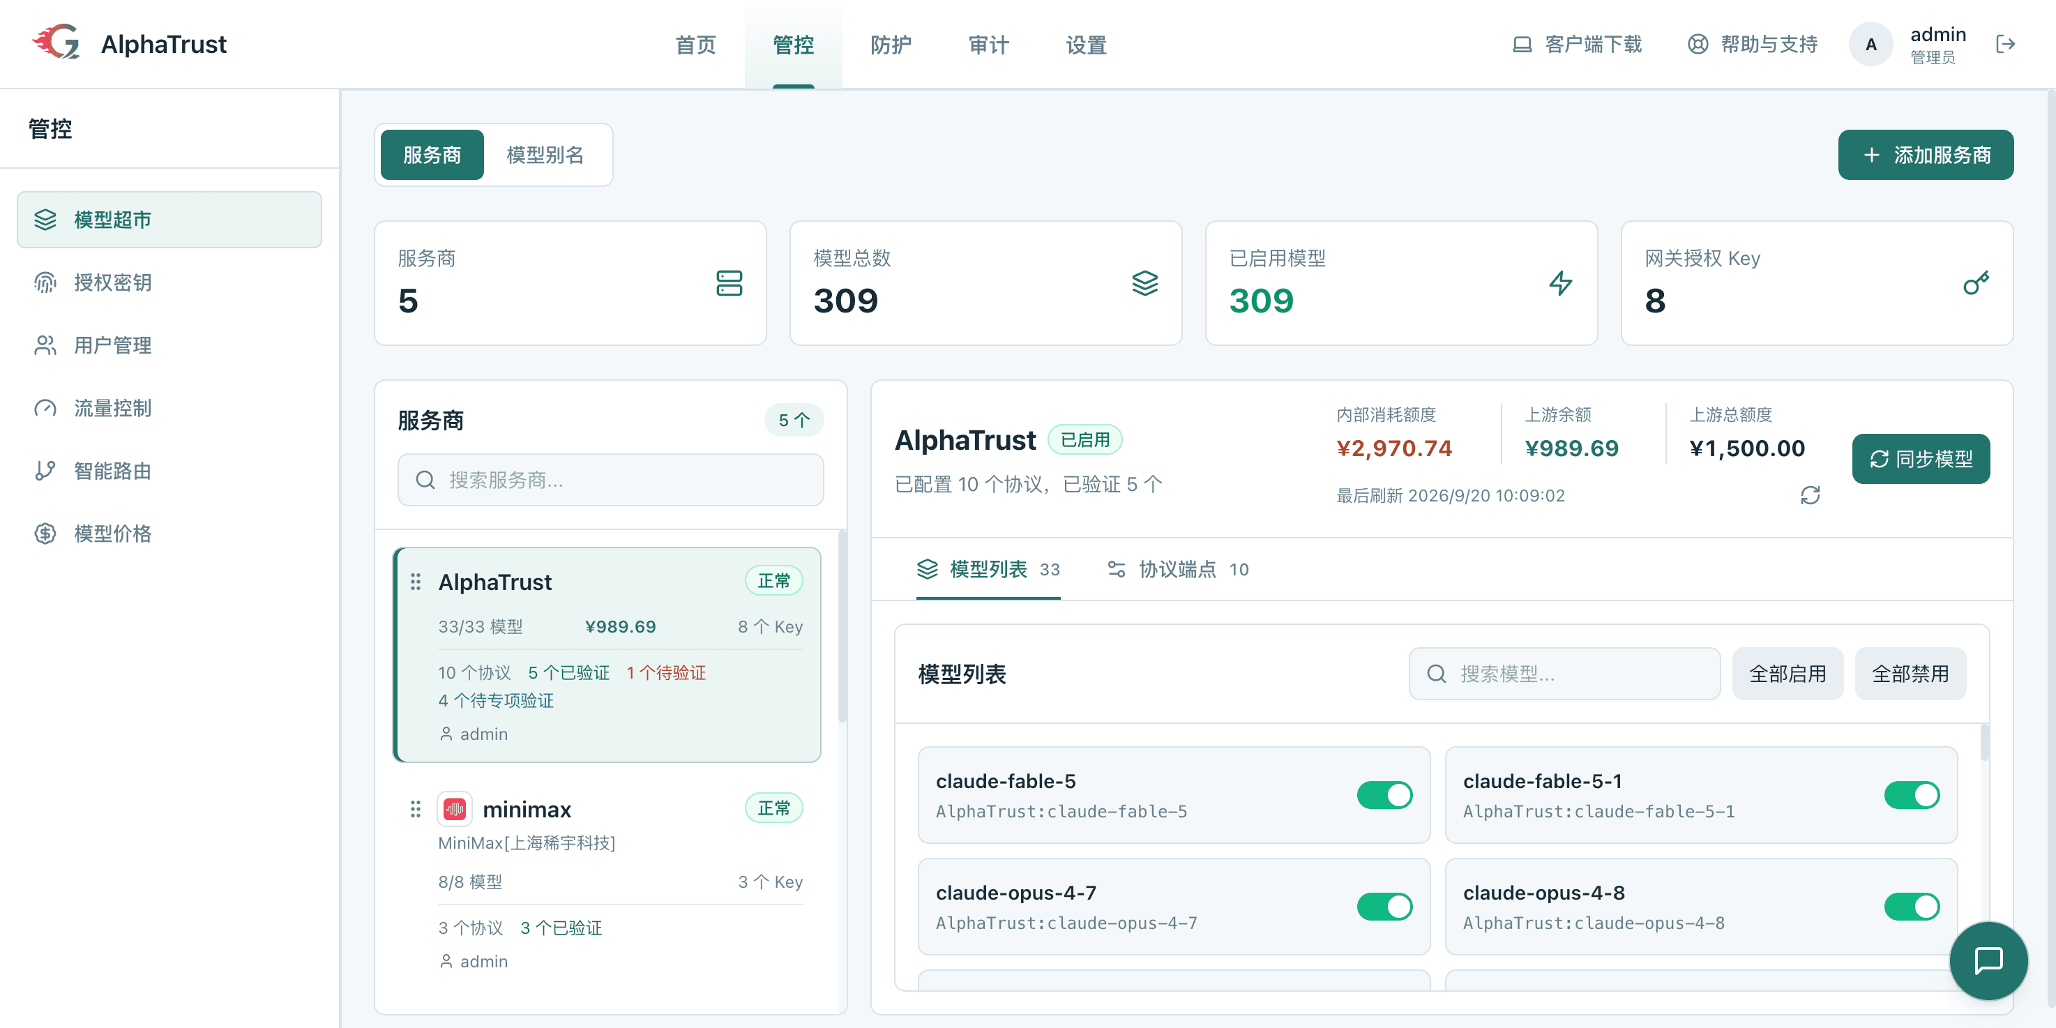Switch to the 模型别名 tab
This screenshot has width=2056, height=1028.
[545, 155]
